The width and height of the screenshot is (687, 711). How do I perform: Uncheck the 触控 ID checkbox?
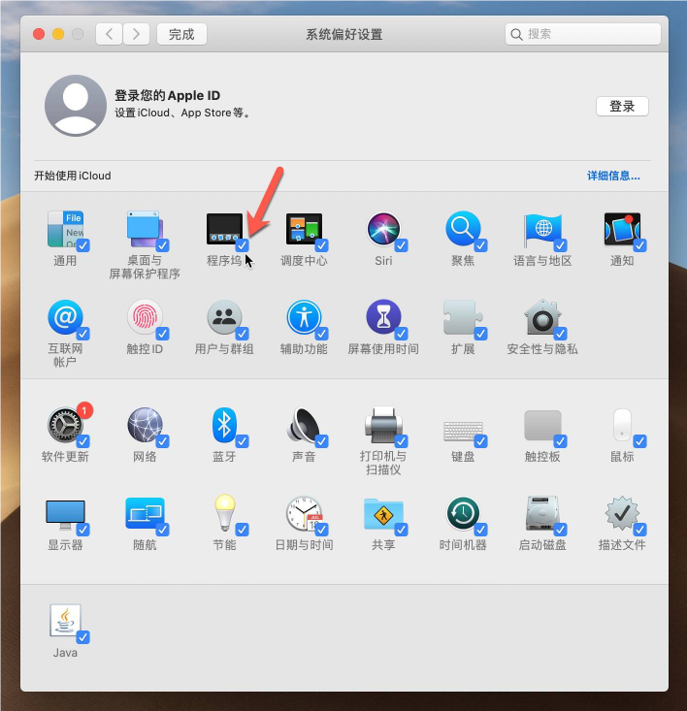coord(162,334)
